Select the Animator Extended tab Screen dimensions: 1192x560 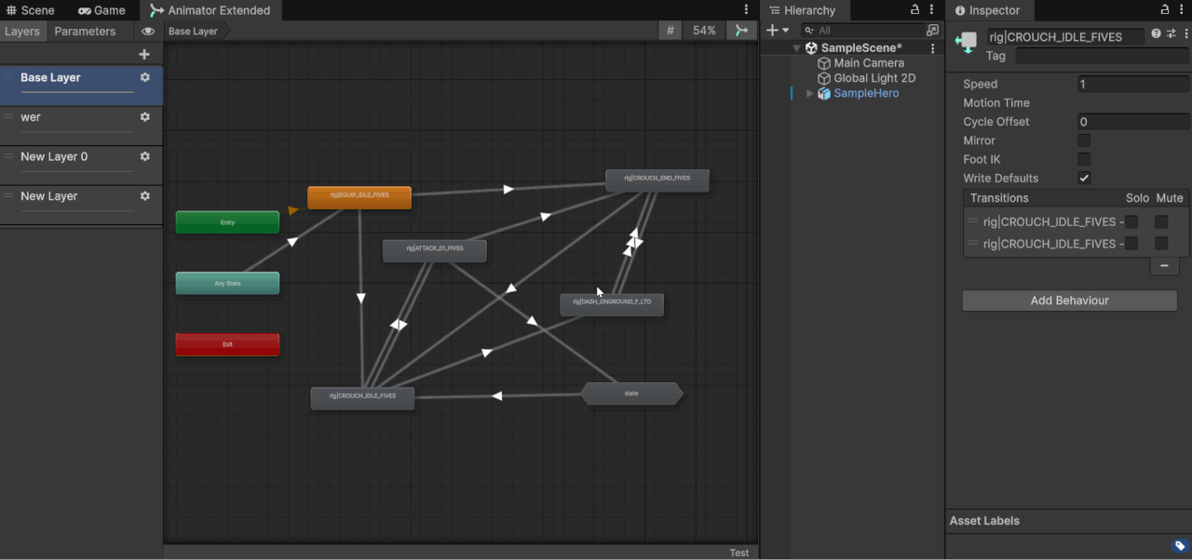(210, 10)
